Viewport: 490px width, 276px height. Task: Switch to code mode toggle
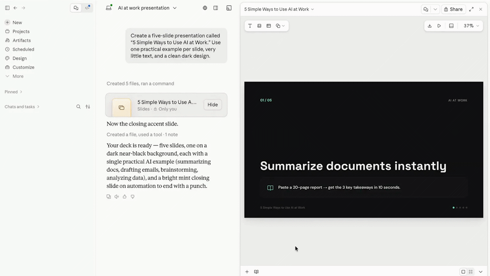(x=88, y=8)
